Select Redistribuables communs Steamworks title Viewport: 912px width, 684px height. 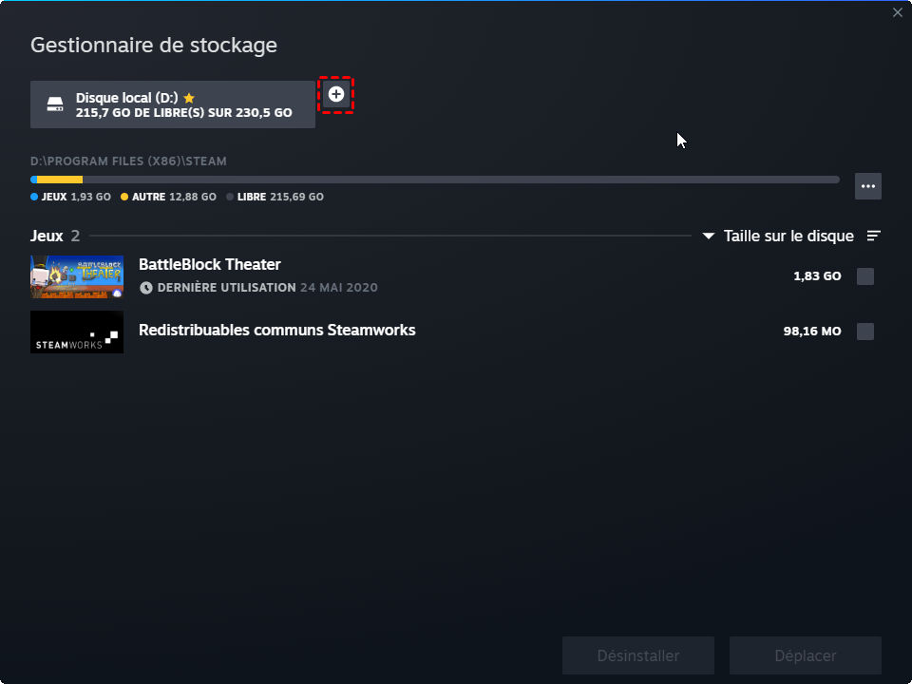point(276,331)
